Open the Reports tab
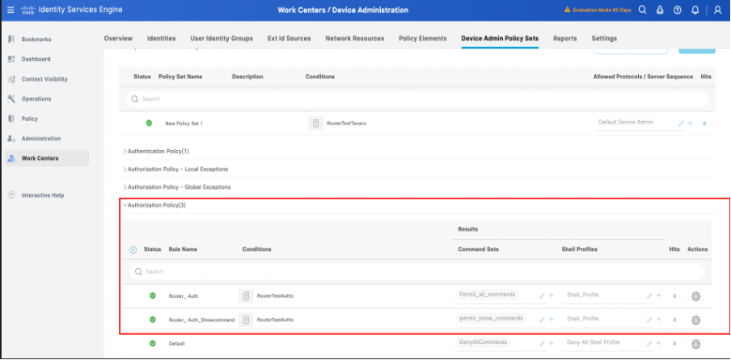The height and width of the screenshot is (360, 731). 565,39
